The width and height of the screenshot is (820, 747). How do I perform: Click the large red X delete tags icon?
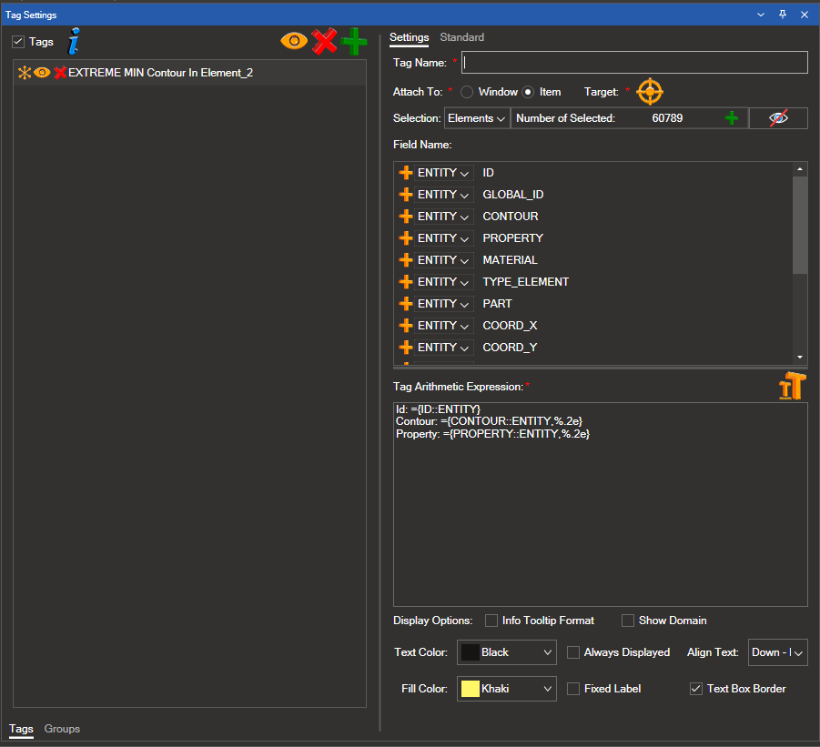[324, 41]
